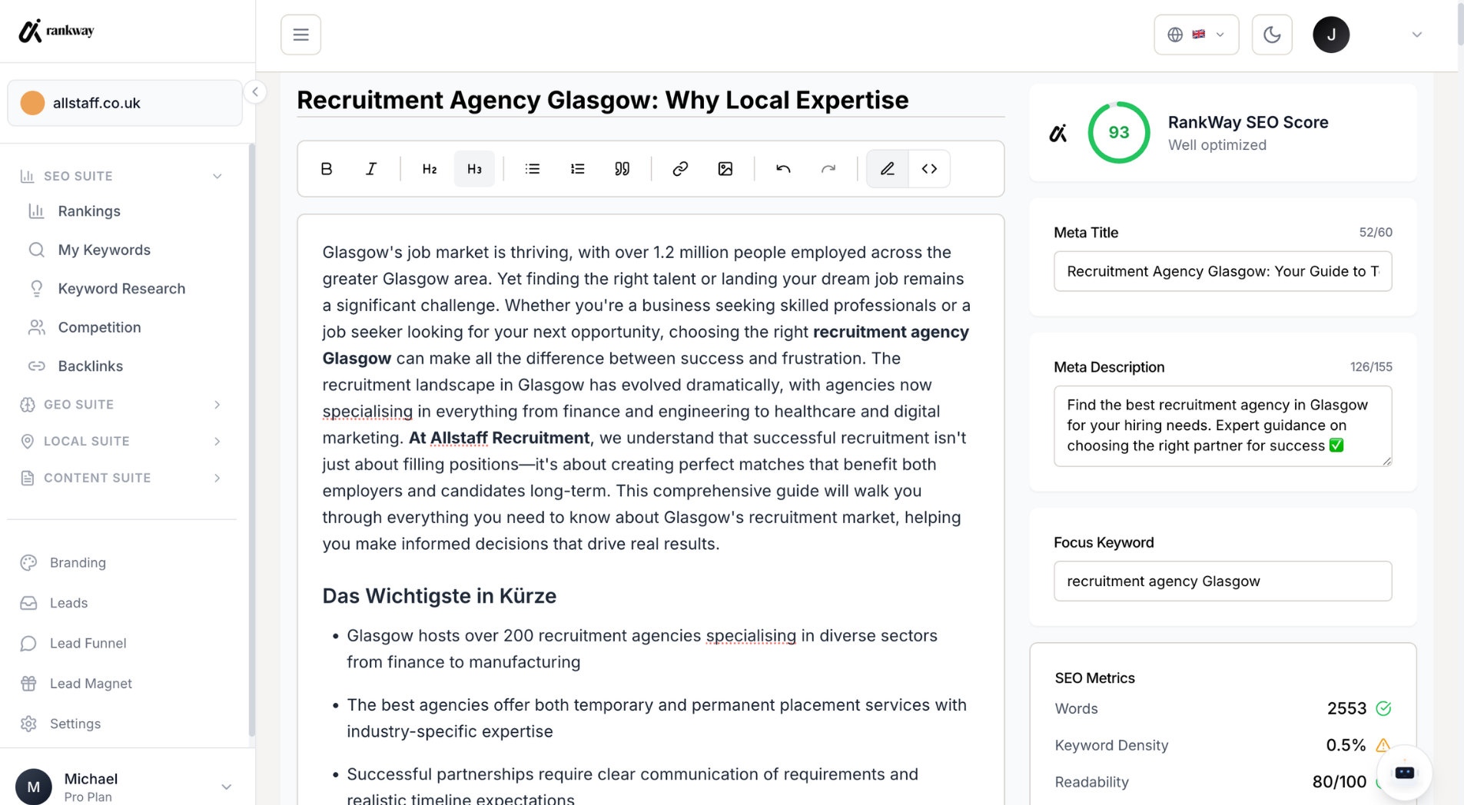The width and height of the screenshot is (1464, 805).
Task: Click the Rankings bar chart icon
Action: click(36, 211)
